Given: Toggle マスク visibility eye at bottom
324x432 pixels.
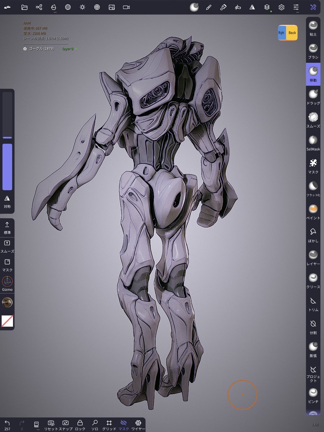Looking at the screenshot, I should coord(124,425).
